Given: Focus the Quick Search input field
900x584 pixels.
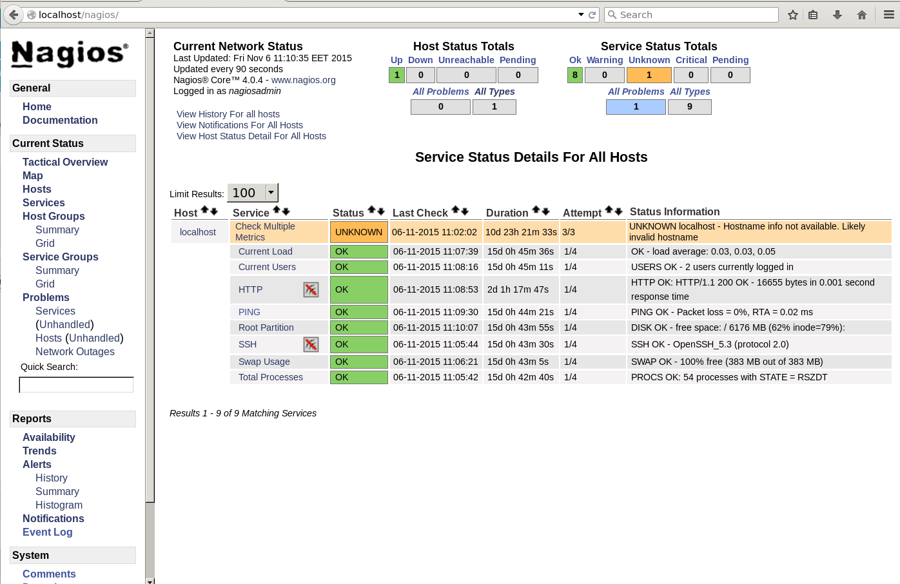Looking at the screenshot, I should click(76, 385).
